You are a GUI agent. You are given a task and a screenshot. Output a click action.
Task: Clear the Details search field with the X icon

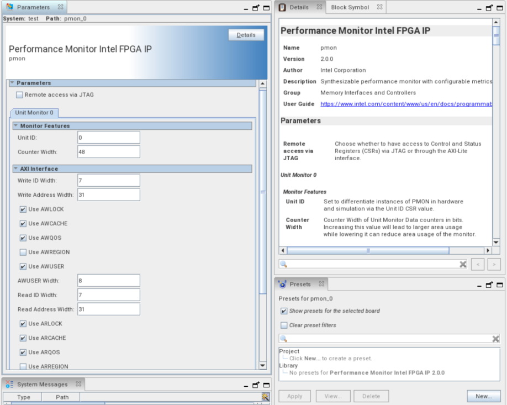463,264
